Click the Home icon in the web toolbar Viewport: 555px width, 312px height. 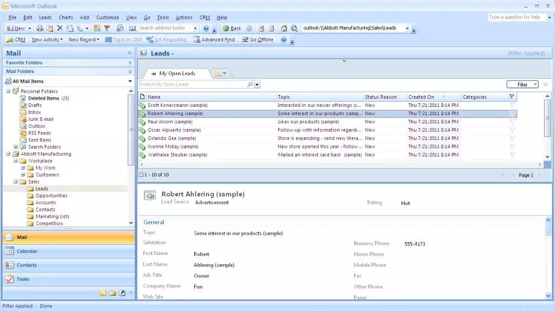click(284, 28)
